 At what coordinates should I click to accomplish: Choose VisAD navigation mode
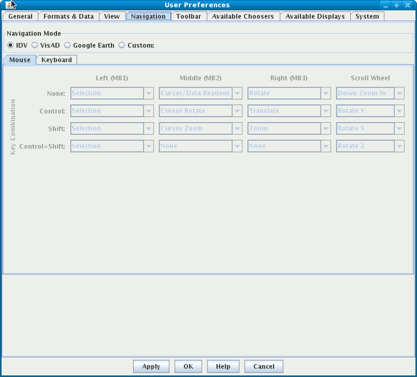point(35,45)
